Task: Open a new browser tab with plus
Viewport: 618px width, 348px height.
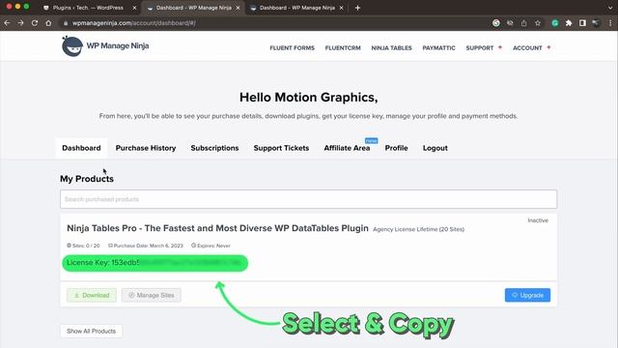Action: coord(357,8)
